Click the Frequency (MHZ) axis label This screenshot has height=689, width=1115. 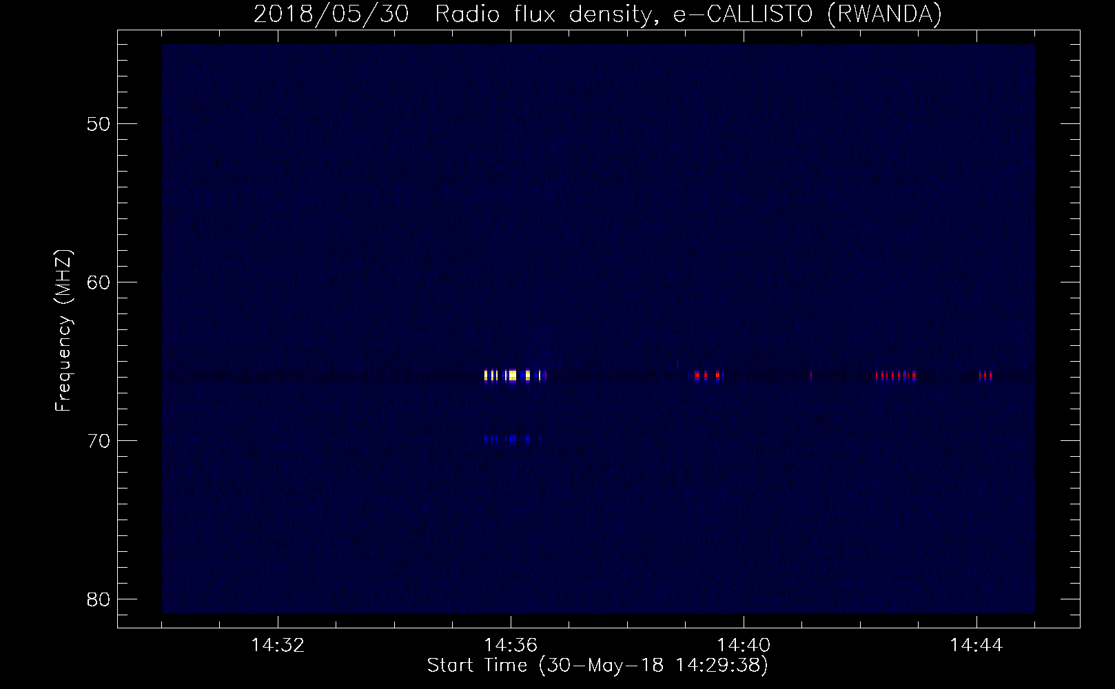[x=63, y=331]
